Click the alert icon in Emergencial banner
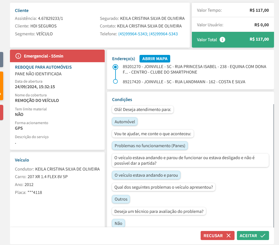 click(18, 56)
